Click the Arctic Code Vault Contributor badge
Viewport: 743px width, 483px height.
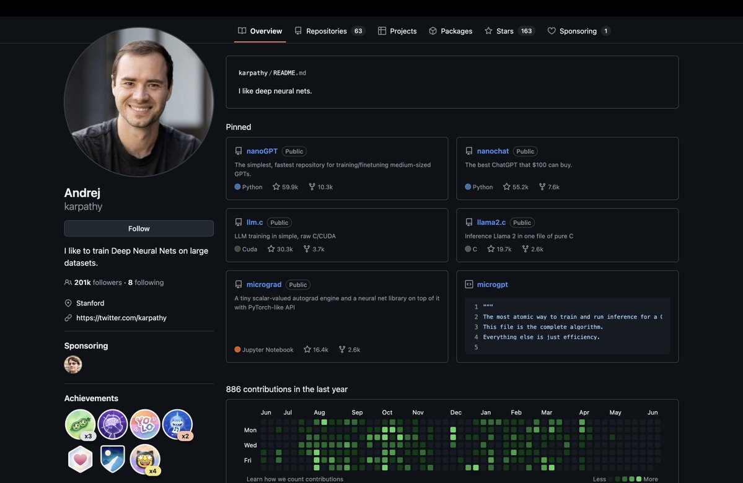tap(112, 459)
